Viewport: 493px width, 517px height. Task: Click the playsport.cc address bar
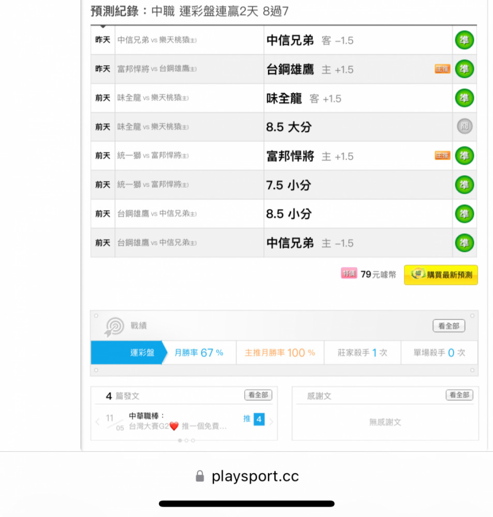click(246, 476)
